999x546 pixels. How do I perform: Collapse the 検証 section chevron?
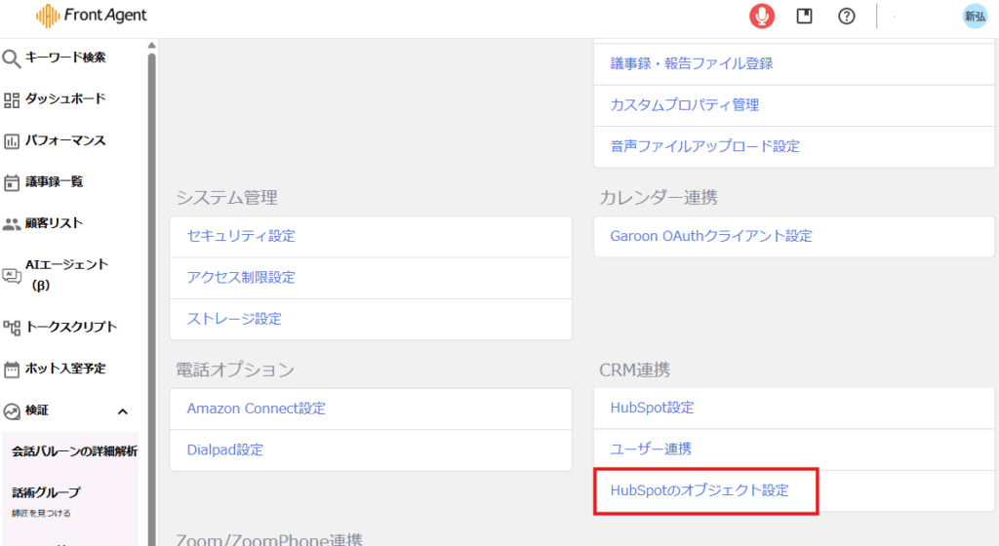pyautogui.click(x=123, y=411)
